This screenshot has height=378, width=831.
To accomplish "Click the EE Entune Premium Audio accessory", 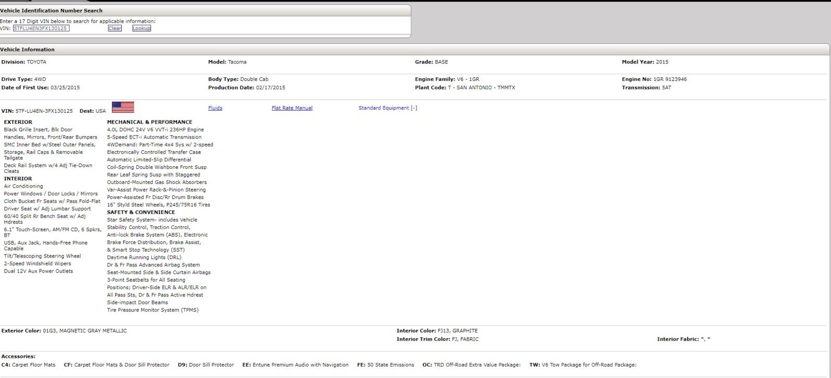I will click(x=295, y=365).
